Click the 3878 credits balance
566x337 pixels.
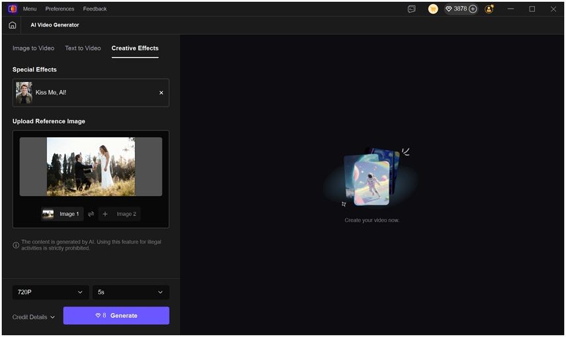point(460,9)
